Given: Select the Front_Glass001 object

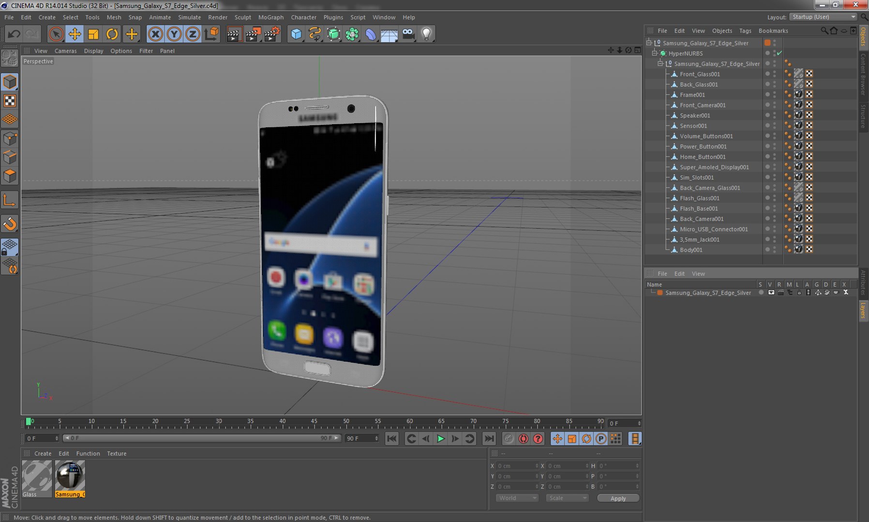Looking at the screenshot, I should pyautogui.click(x=700, y=74).
